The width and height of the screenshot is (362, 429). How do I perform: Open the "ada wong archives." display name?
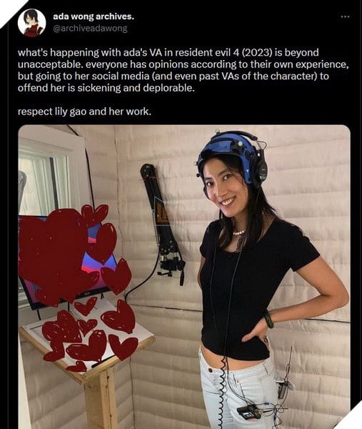point(94,16)
